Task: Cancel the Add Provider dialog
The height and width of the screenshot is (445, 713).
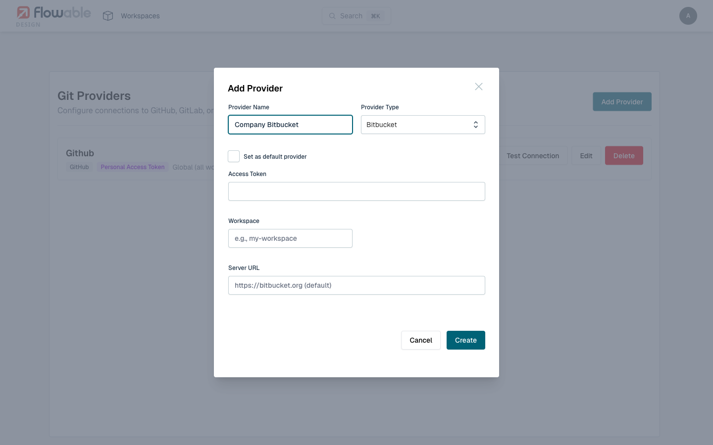Action: click(421, 340)
